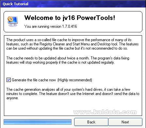Click paragraph "The cache needs to be updated"
146x128 pixels.
pyautogui.click(x=68, y=60)
